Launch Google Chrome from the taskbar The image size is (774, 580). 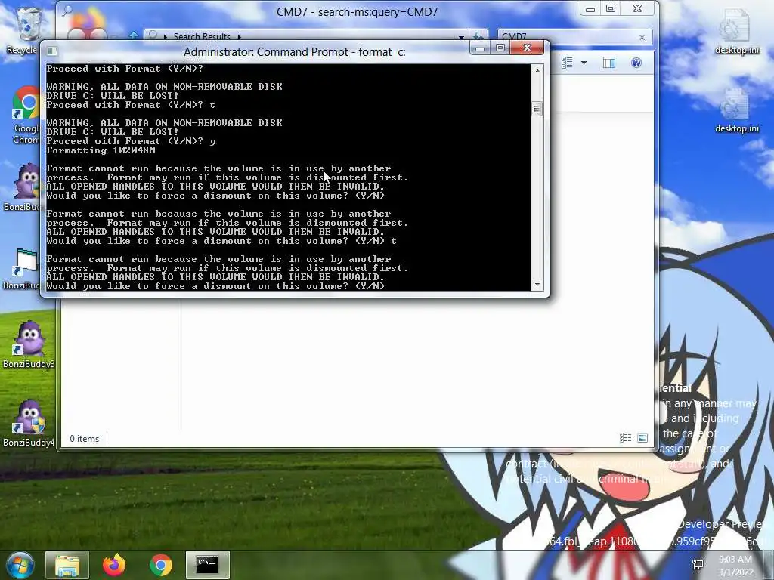point(161,565)
